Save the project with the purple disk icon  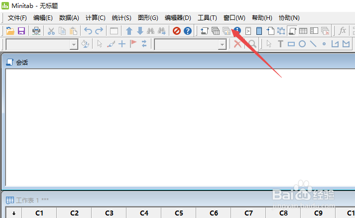click(21, 31)
